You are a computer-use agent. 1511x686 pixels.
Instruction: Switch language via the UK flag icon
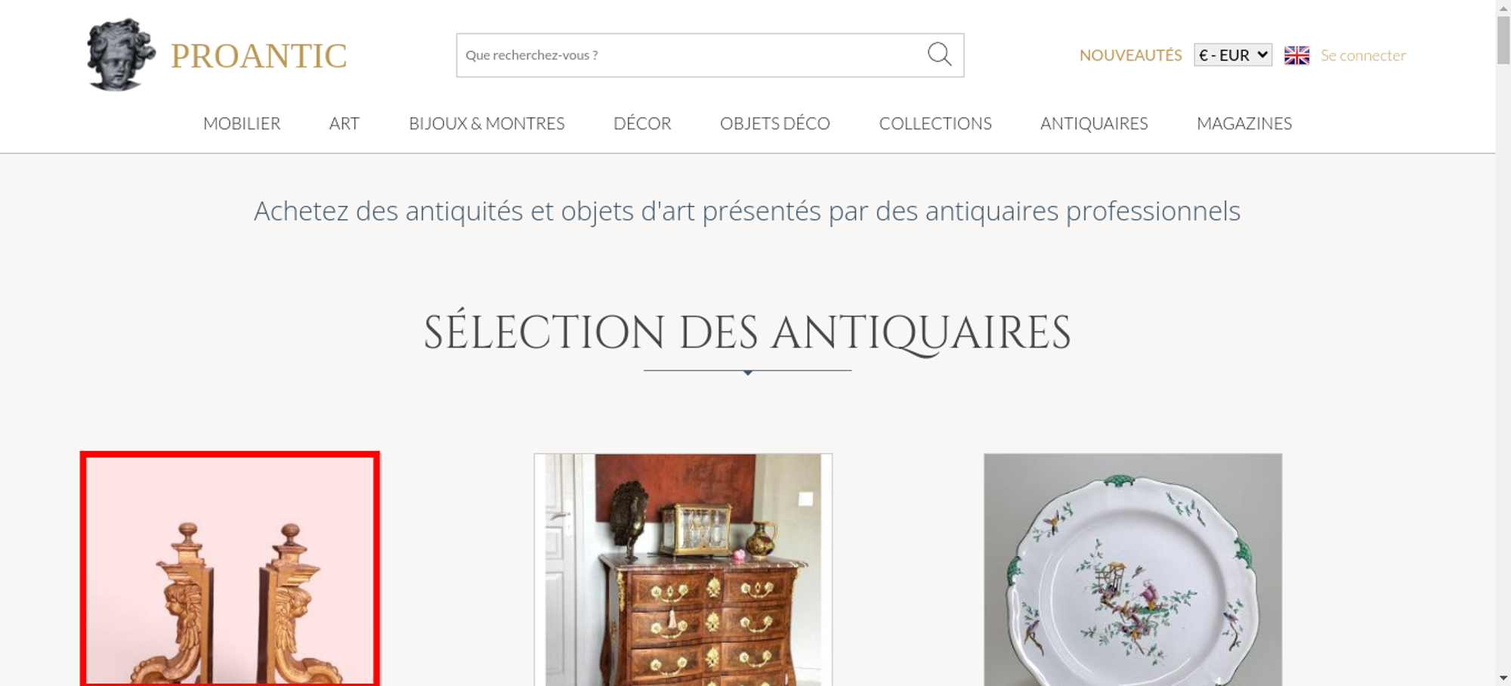1296,55
